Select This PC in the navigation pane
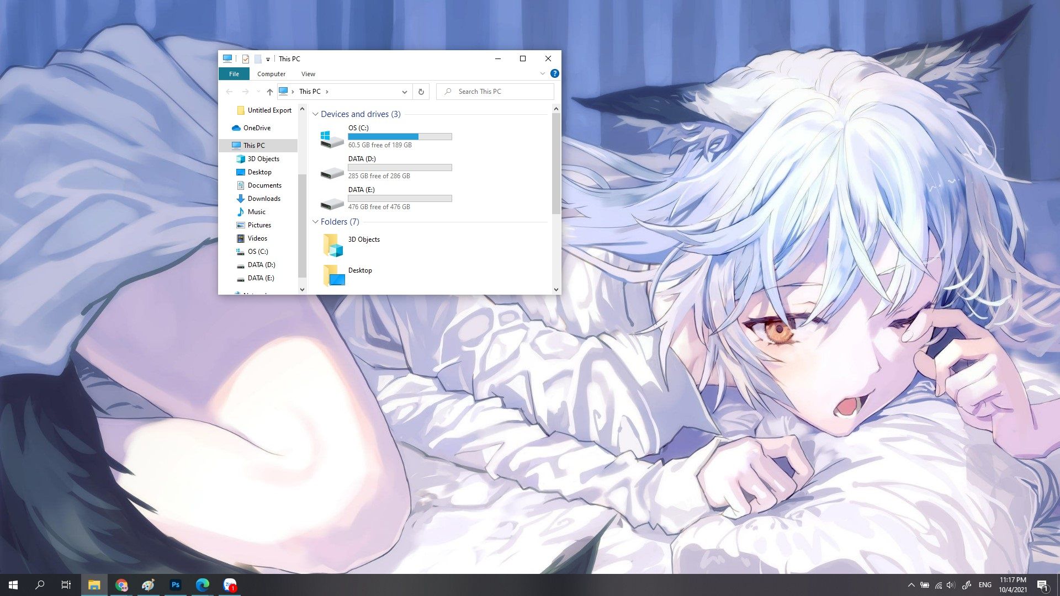This screenshot has height=596, width=1060. [258, 146]
